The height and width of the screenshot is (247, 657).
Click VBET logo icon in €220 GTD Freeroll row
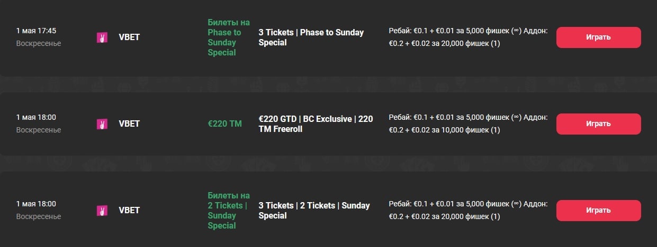click(102, 124)
